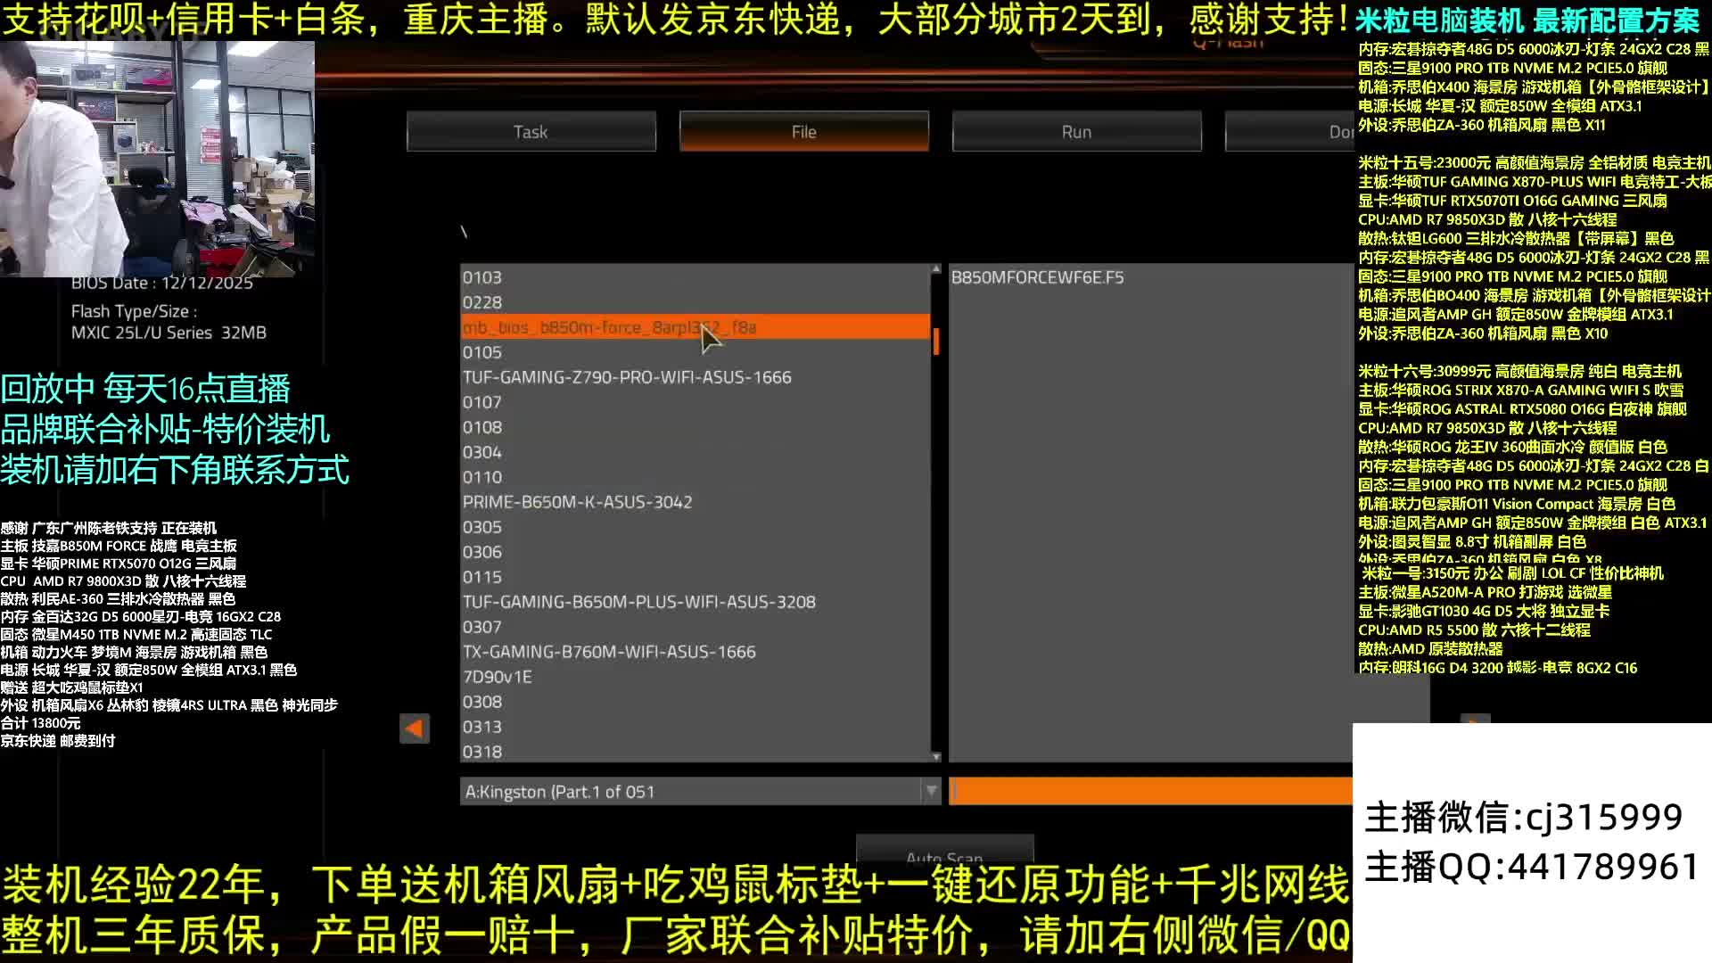Open the 0228 folder
The width and height of the screenshot is (1712, 963).
tap(482, 302)
